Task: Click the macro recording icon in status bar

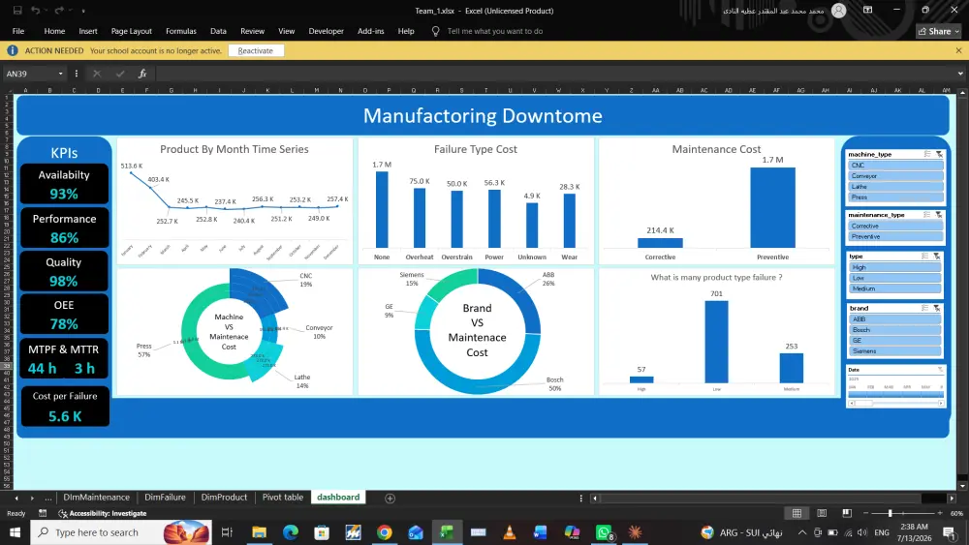Action: [43, 513]
